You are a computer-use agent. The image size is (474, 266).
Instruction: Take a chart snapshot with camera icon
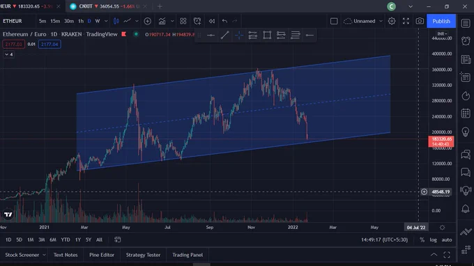point(420,21)
